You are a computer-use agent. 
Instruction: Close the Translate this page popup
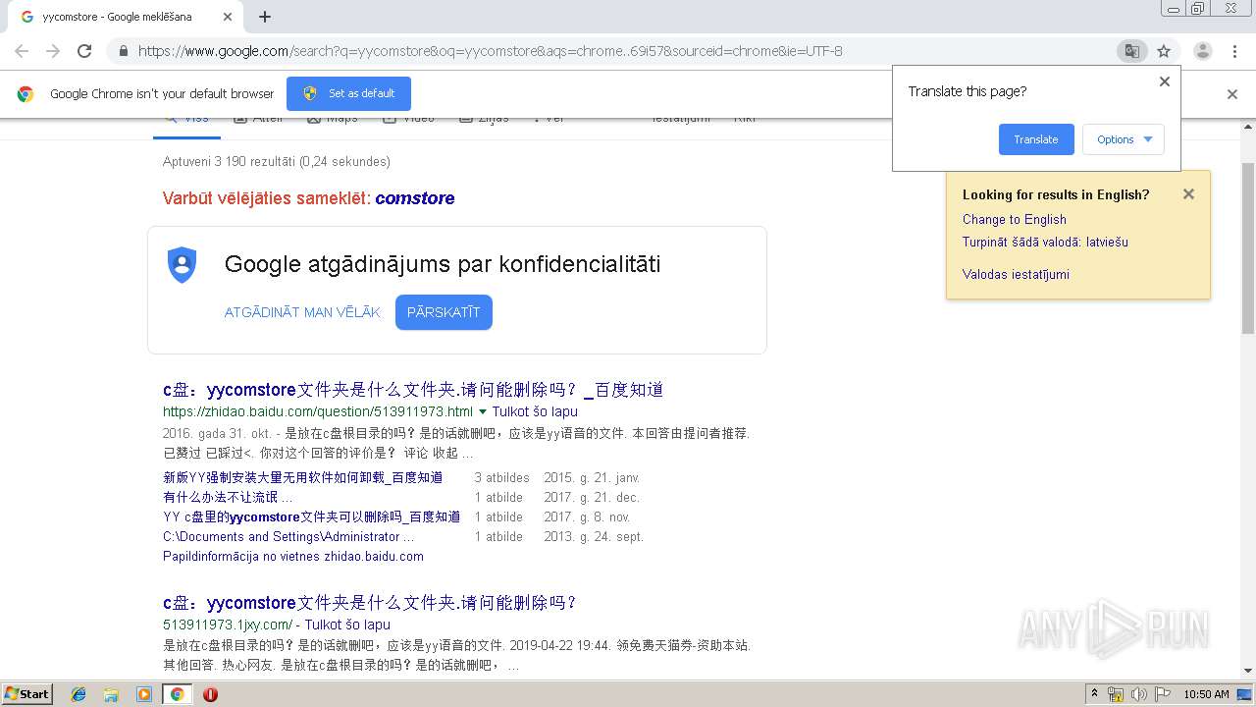point(1165,82)
